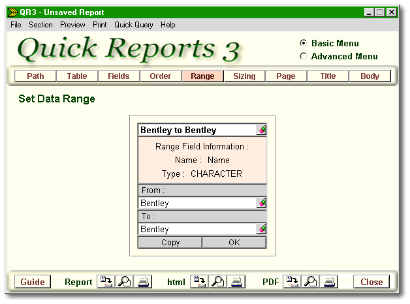Switch to the Table tab
The image size is (410, 304).
point(77,76)
